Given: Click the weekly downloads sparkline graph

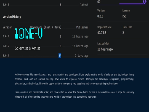Looking at the screenshot, I should pos(133,2).
